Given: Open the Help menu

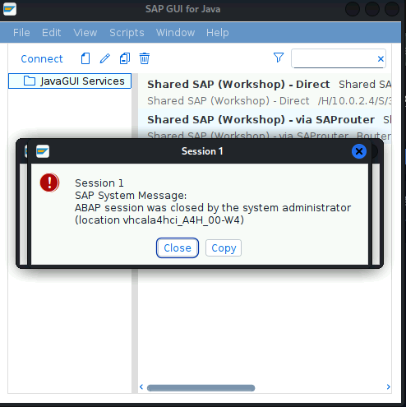Looking at the screenshot, I should click(x=218, y=33).
